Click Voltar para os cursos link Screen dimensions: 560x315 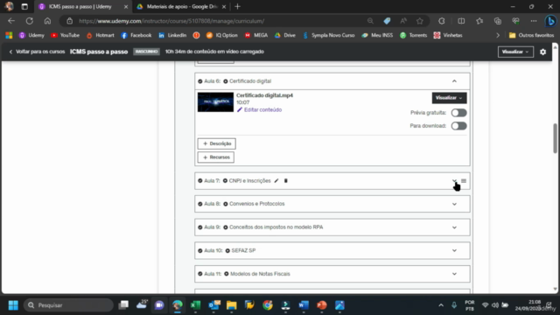pos(37,52)
